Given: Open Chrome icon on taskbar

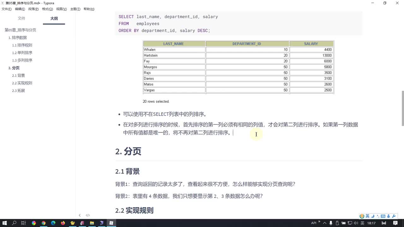Looking at the screenshot, I should point(43,223).
